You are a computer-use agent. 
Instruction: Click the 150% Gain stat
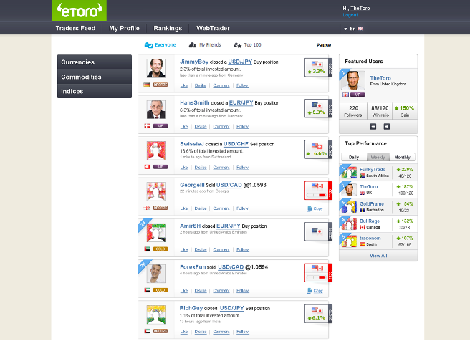point(404,111)
